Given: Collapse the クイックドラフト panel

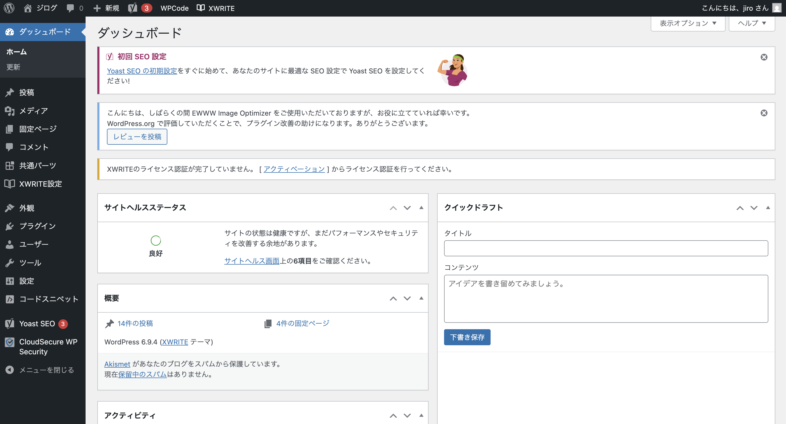Looking at the screenshot, I should pos(768,207).
